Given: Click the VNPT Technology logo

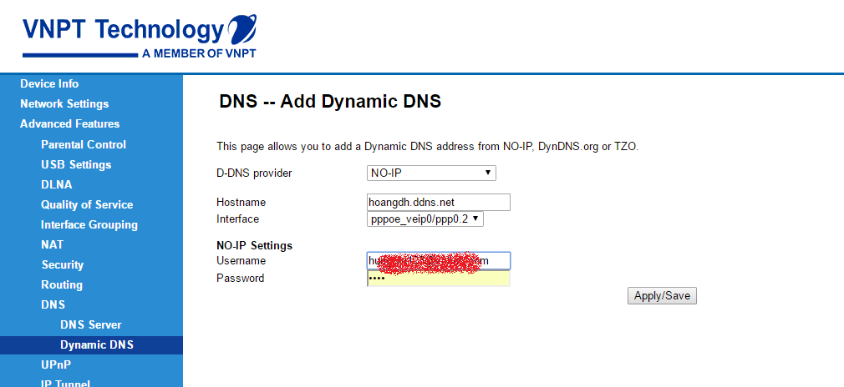Looking at the screenshot, I should coord(140,36).
